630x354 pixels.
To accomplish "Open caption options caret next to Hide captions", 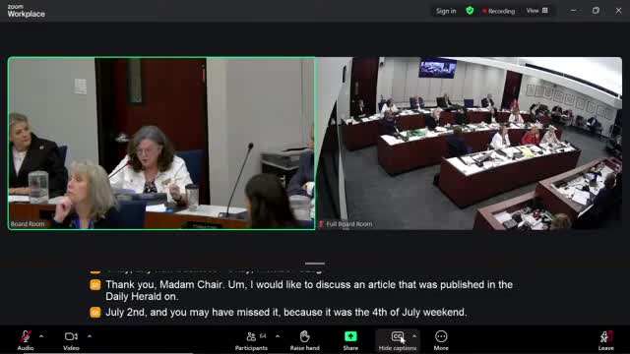I will 414,336.
